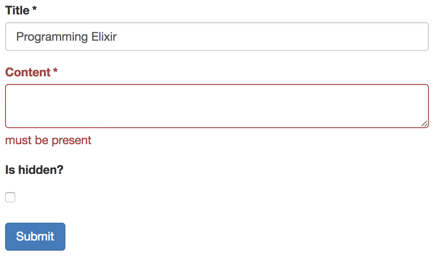434x260 pixels.
Task: Click the word must in red error
Action: (19, 140)
